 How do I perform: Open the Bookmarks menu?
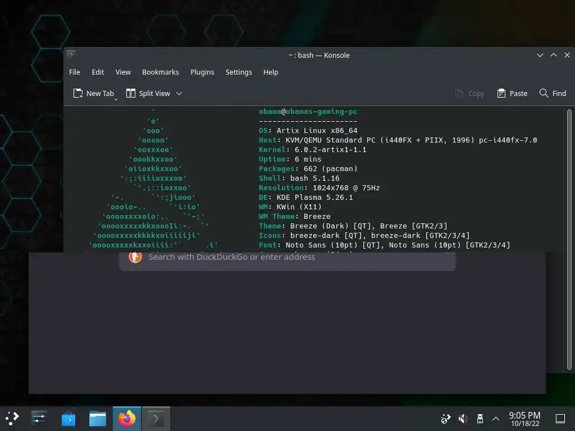(x=160, y=72)
